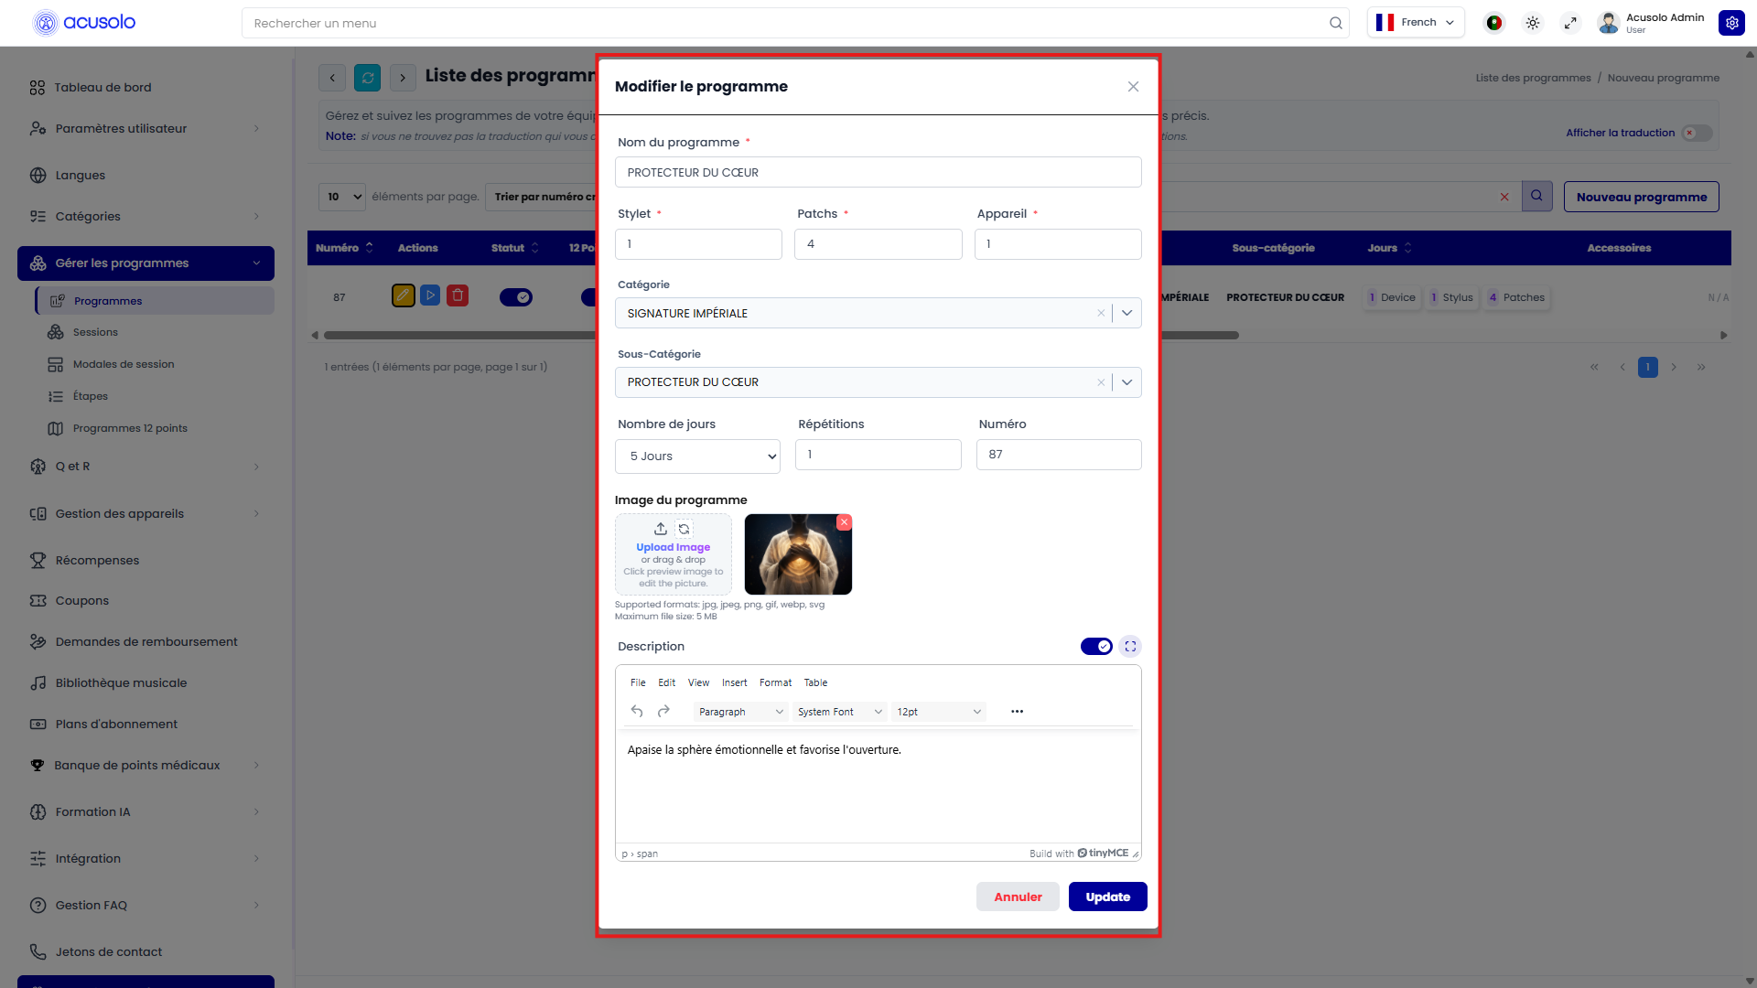The width and height of the screenshot is (1757, 988).
Task: Open the editor View menu
Action: coord(698,682)
